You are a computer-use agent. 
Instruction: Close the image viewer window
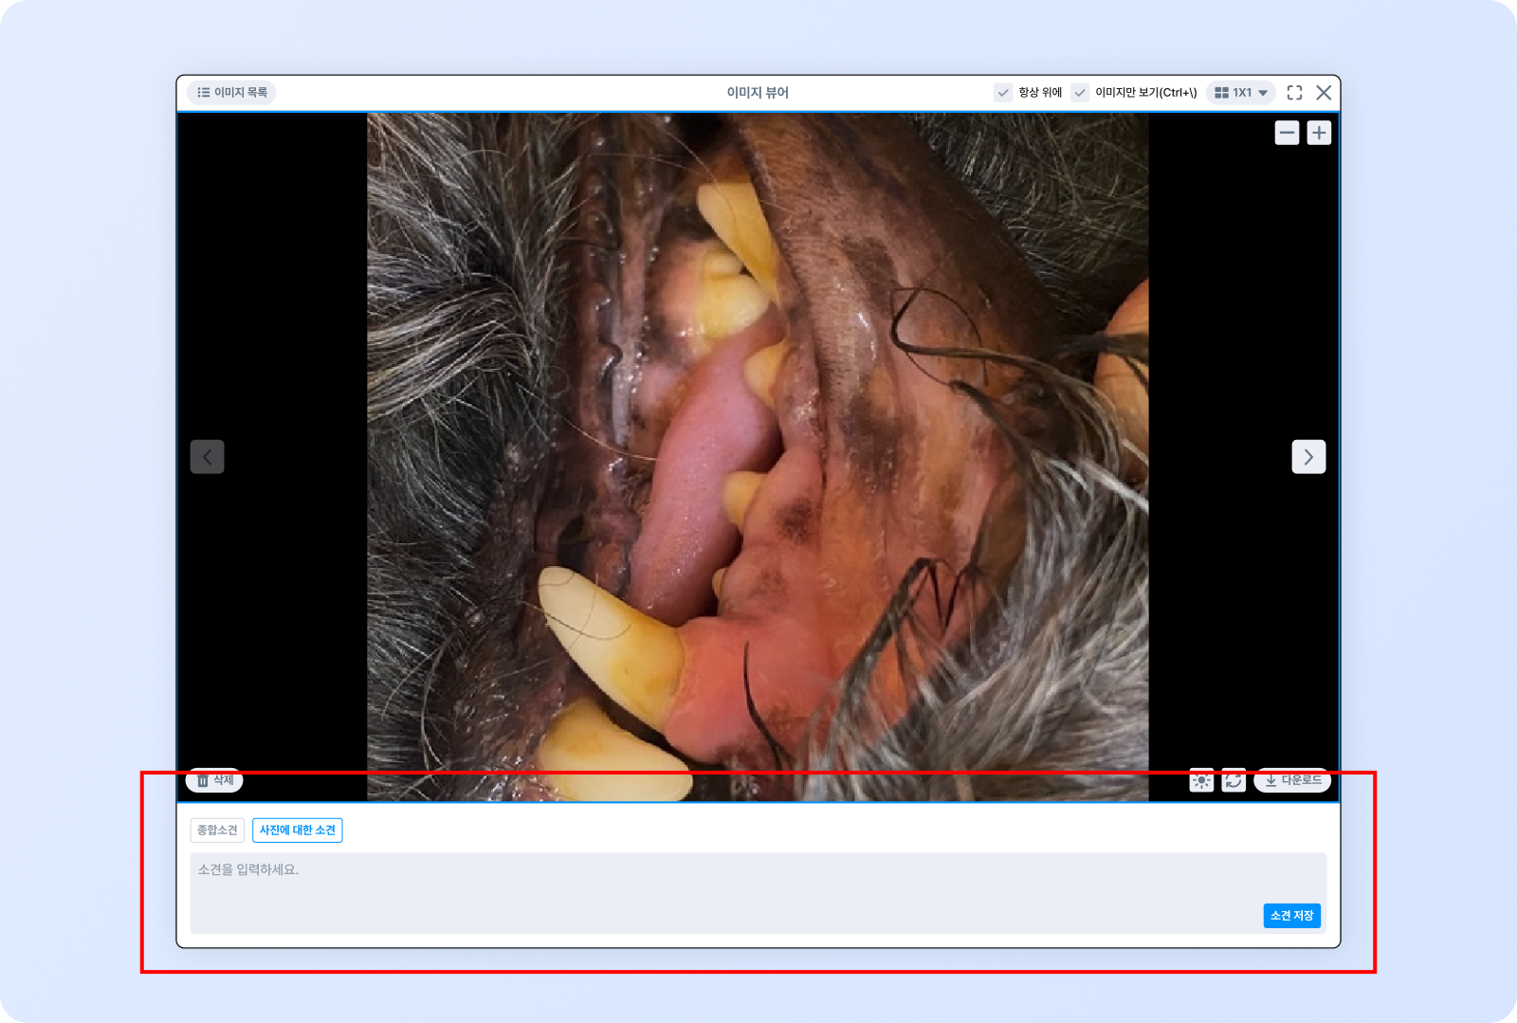1324,92
